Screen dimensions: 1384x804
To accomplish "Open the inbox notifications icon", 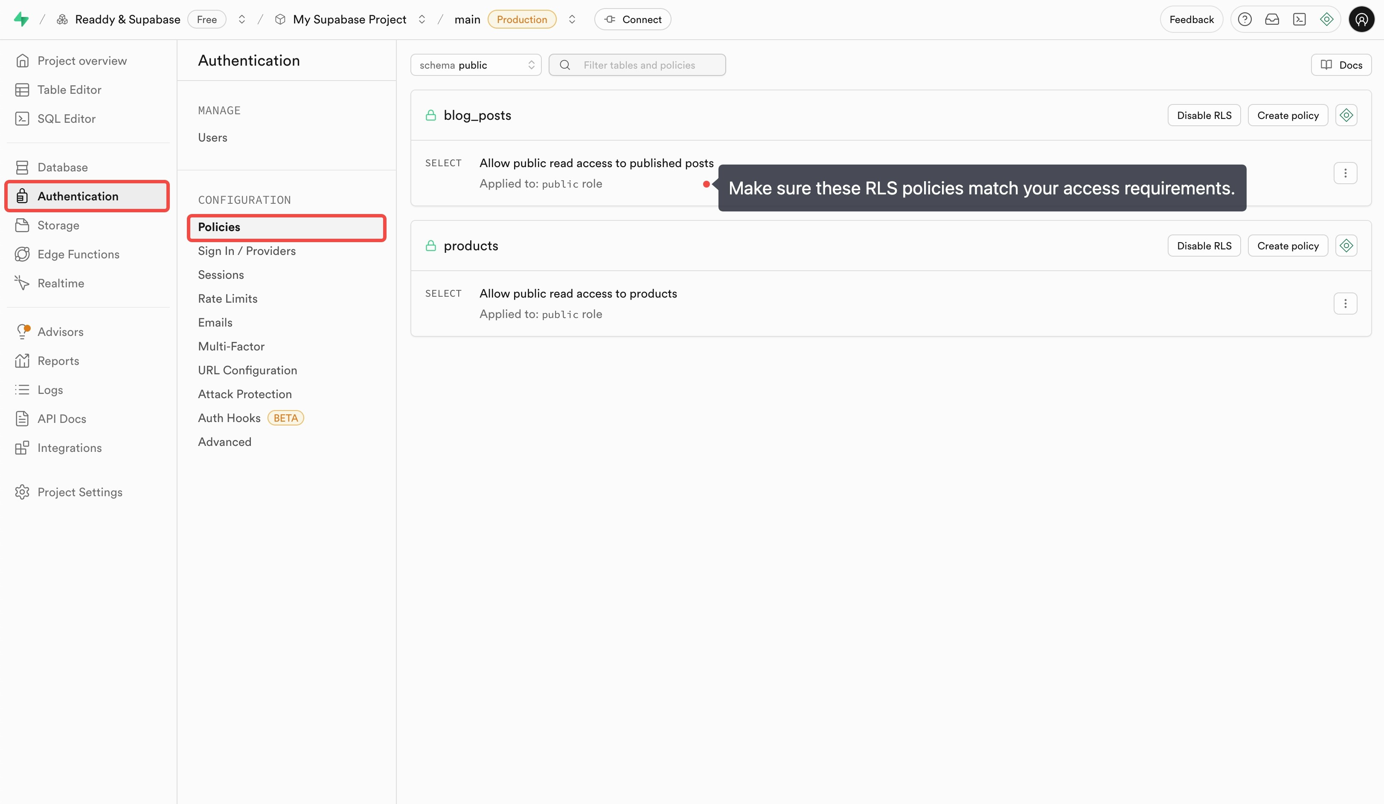I will (1272, 19).
